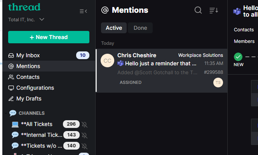Image resolution: width=258 pixels, height=155 pixels.
Task: Open search in Mentions
Action: (198, 10)
